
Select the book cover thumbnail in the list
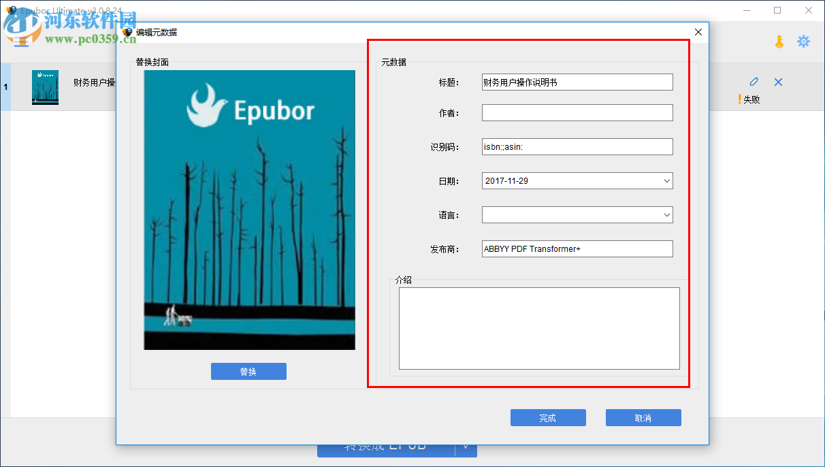click(x=44, y=87)
